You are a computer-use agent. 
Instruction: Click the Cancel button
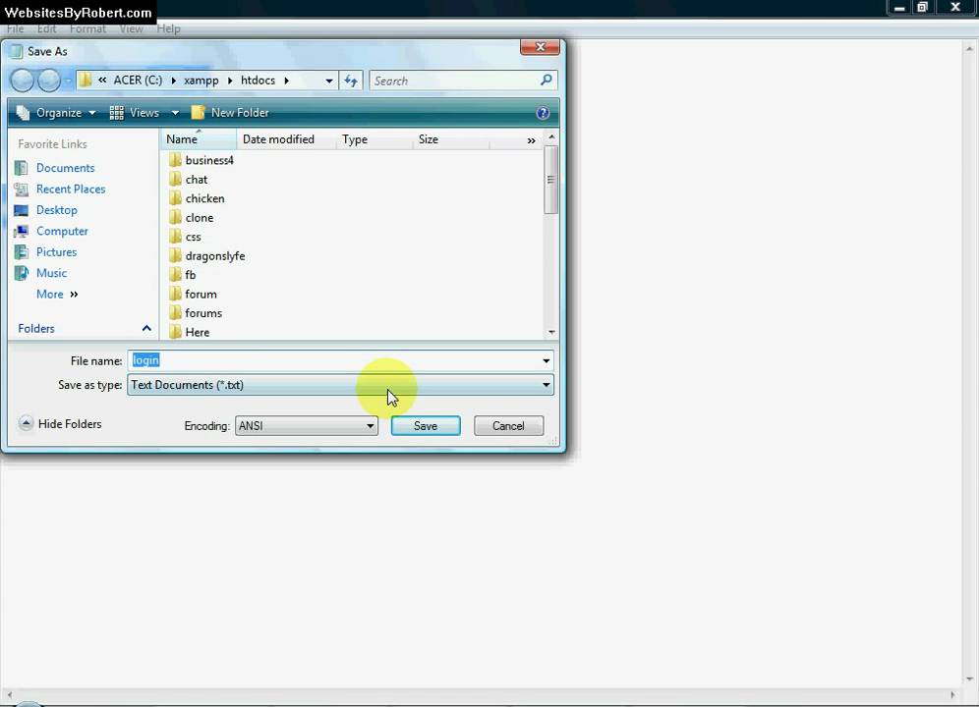click(508, 425)
